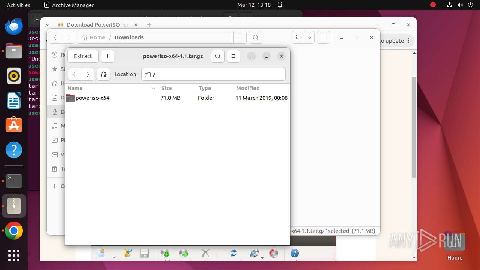Image resolution: width=480 pixels, height=270 pixels.
Task: Go back in archive navigation
Action: coord(74,74)
